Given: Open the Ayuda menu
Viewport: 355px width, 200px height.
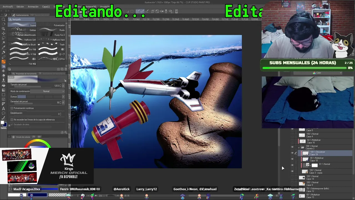Looking at the screenshot, I should click(105, 7).
